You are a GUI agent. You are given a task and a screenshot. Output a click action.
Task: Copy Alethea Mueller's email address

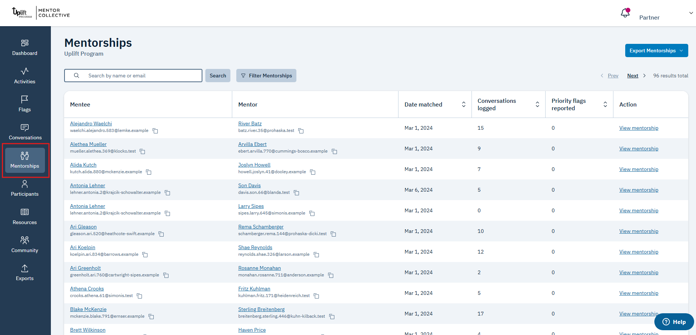pos(142,151)
